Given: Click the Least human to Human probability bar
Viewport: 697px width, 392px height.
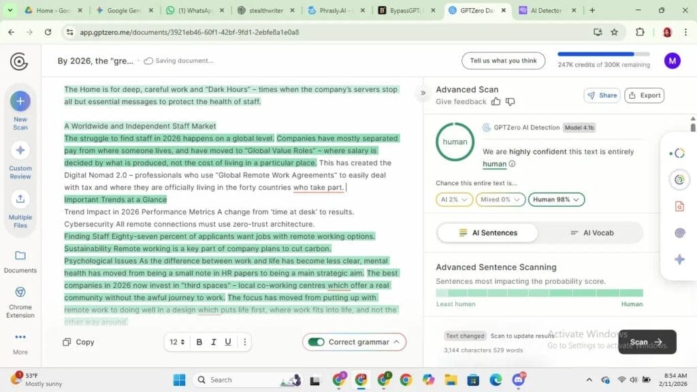Looking at the screenshot, I should [x=538, y=291].
